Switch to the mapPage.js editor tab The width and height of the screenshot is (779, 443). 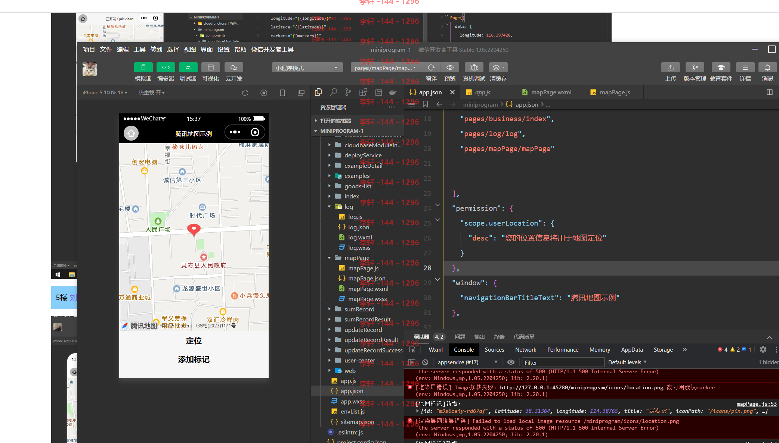click(x=614, y=92)
